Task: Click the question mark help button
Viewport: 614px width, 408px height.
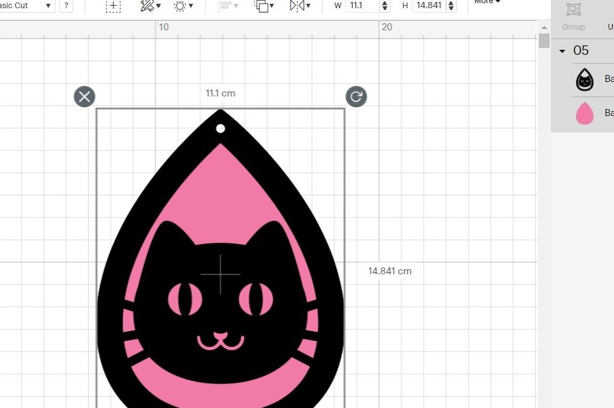Action: (66, 6)
